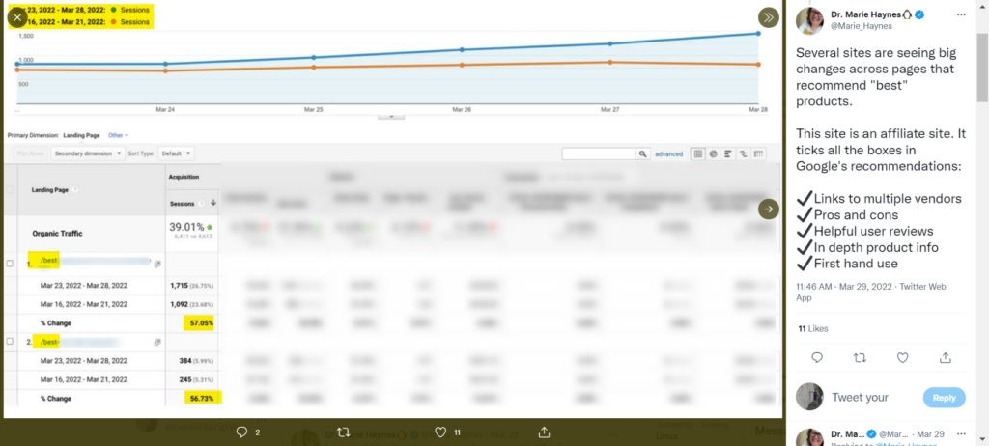Click the Dr. Marie Haynes name link

866,14
